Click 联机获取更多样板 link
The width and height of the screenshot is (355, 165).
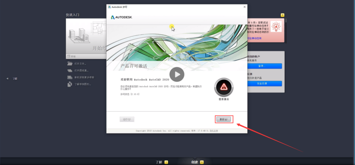click(84, 77)
